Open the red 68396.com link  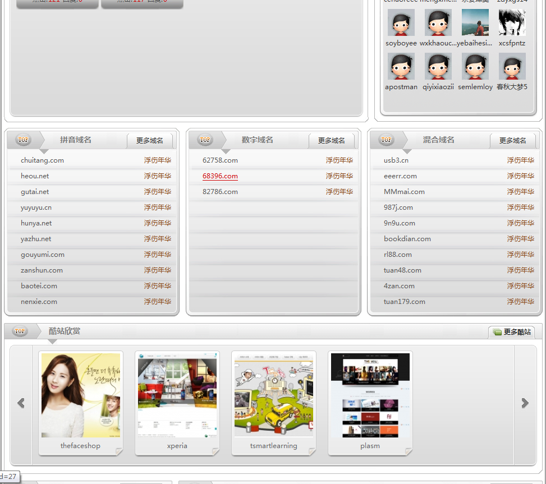tap(220, 176)
